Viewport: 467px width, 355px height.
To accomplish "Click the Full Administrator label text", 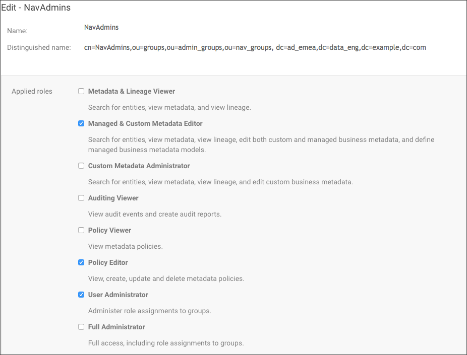I will point(116,327).
